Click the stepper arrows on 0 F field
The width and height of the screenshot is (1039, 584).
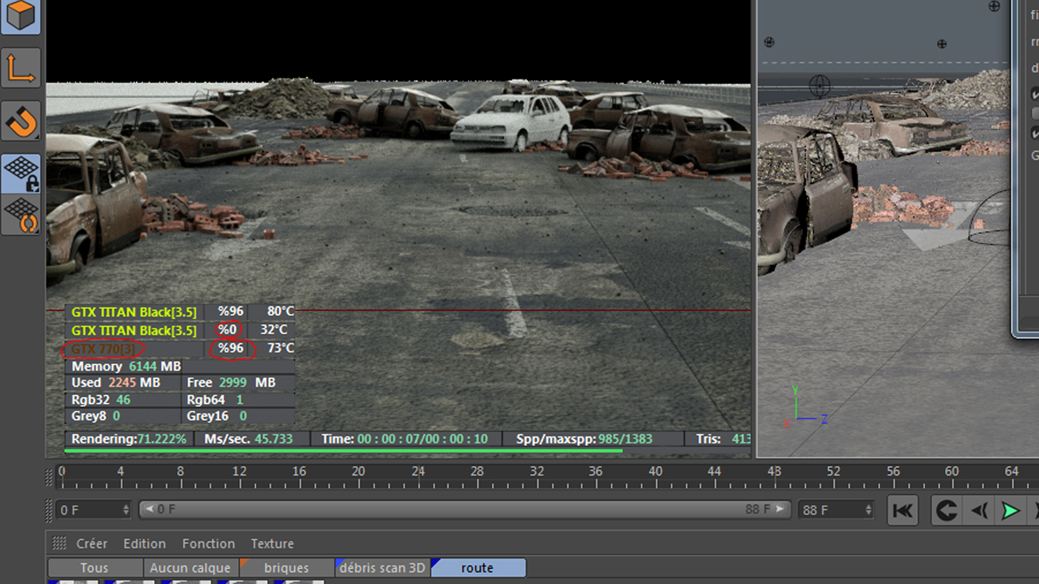click(x=126, y=510)
